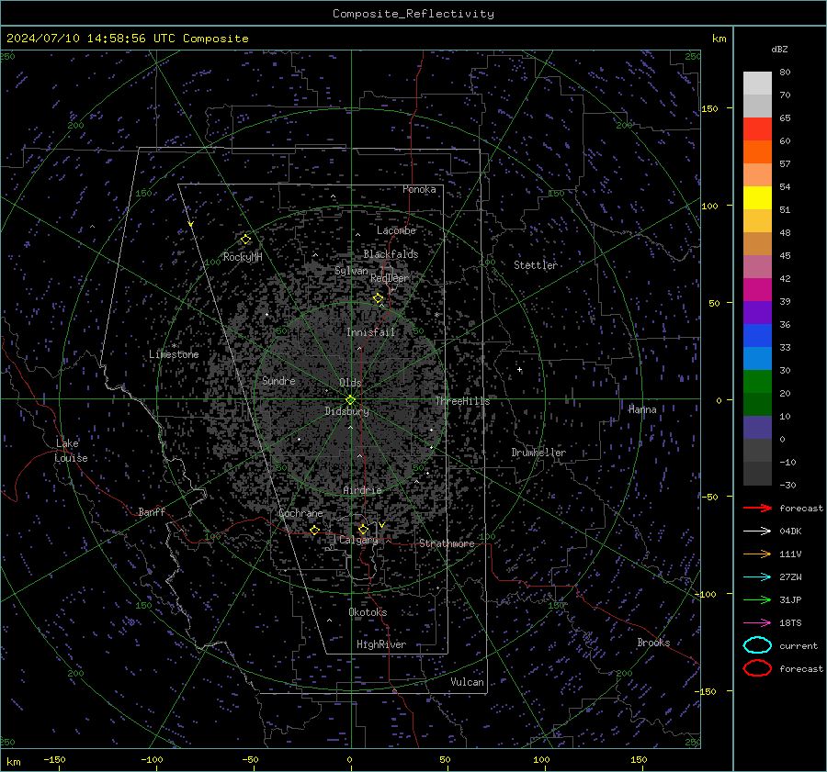
Task: Click the Innisfail city label
Action: click(x=371, y=332)
